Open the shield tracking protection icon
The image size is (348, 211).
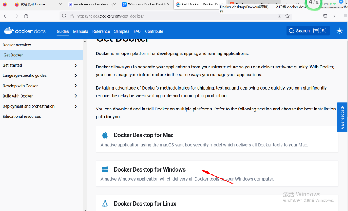64,16
